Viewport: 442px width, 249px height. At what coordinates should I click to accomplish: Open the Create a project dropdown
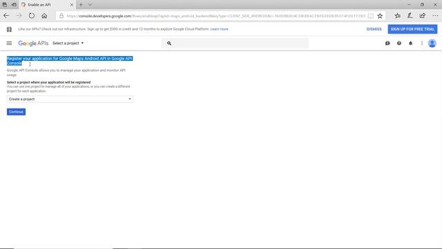point(70,99)
